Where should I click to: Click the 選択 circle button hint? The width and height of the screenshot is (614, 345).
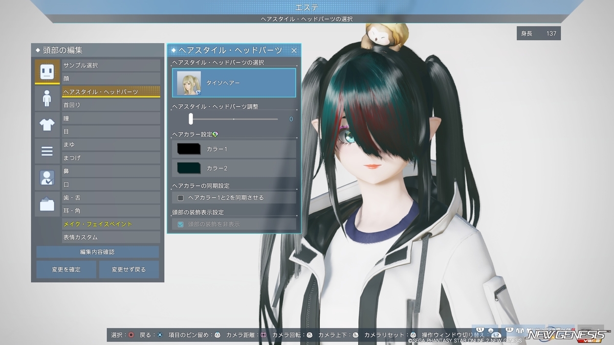[x=131, y=335]
